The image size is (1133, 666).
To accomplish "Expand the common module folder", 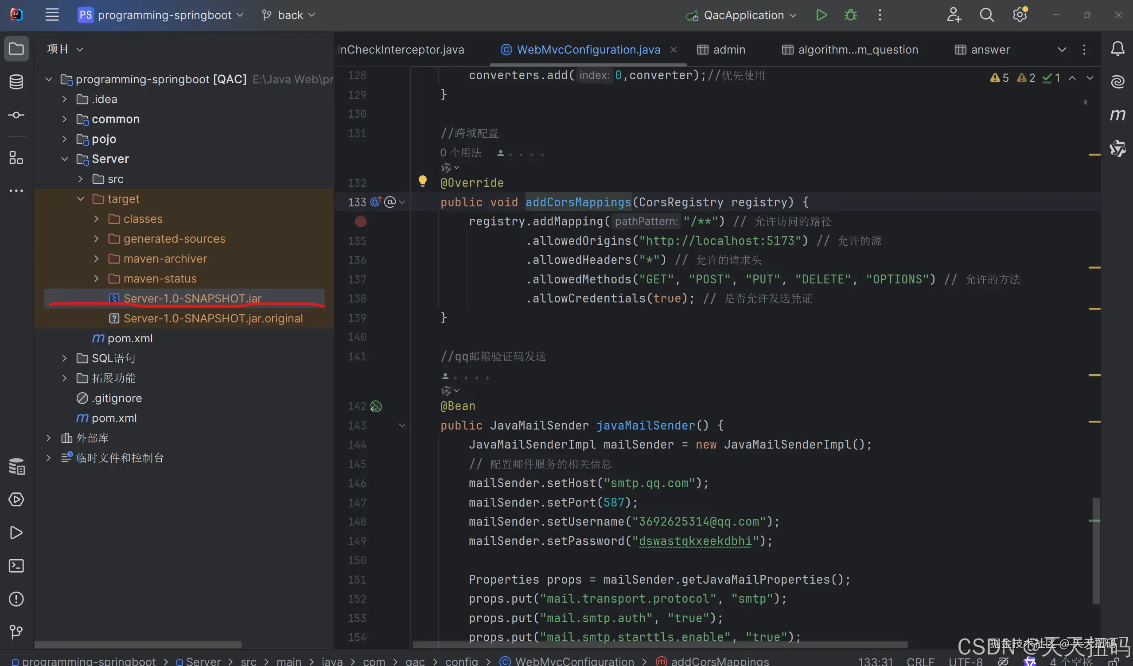I will tap(64, 119).
